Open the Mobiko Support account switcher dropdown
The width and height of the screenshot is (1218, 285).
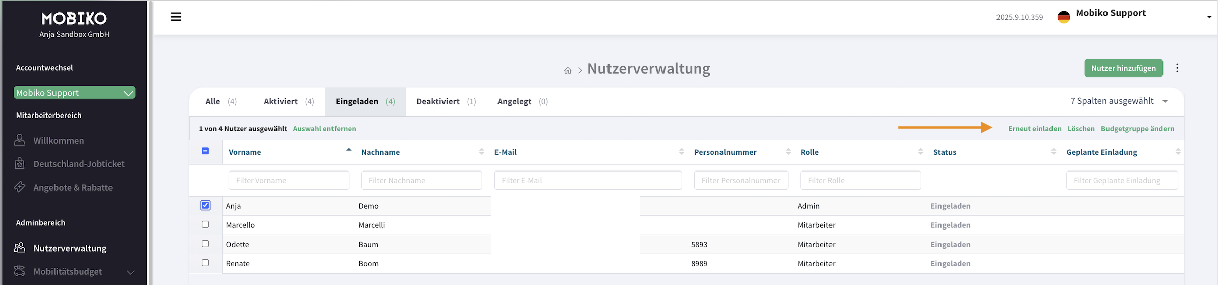tap(75, 93)
